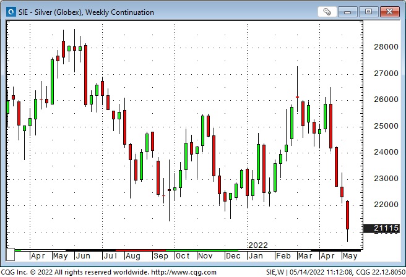The image size is (406, 277).
Task: Click the 2022 year marker on chart
Action: [258, 245]
